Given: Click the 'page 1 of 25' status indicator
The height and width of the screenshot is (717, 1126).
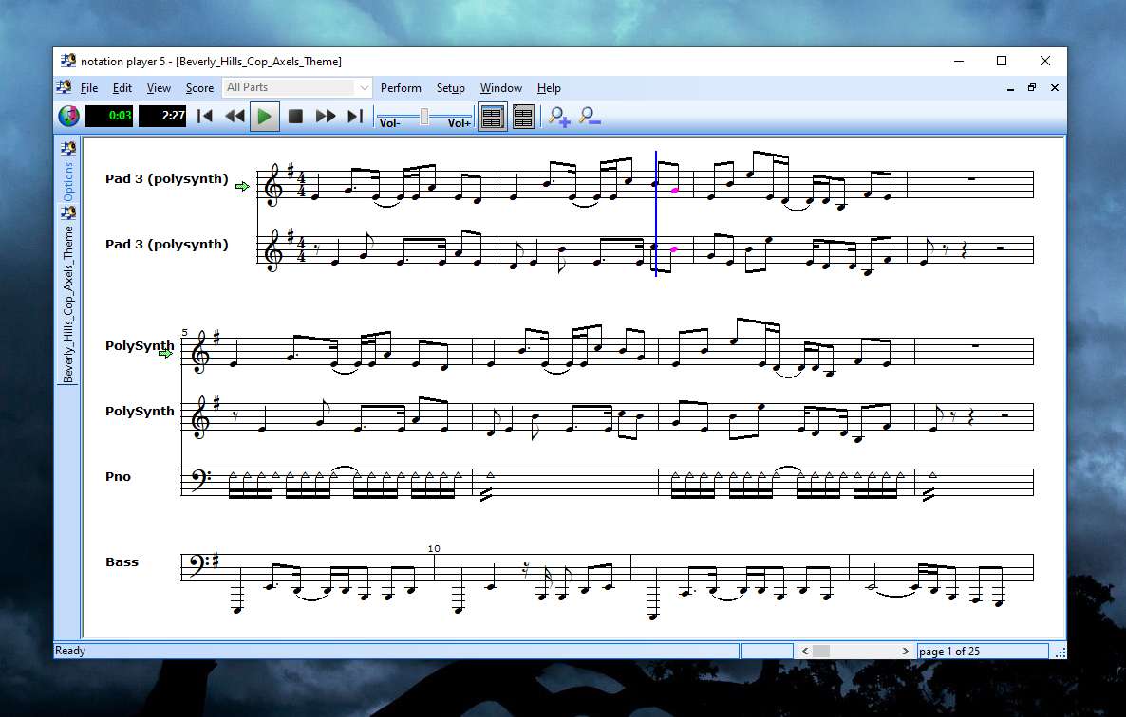Looking at the screenshot, I should (983, 651).
